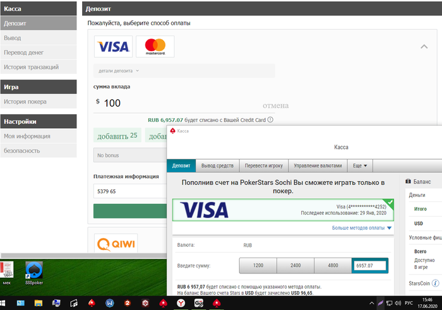
Task: Click the добавить 25 button
Action: coord(117,136)
